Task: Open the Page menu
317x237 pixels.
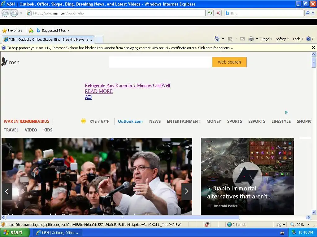Action: (267, 39)
